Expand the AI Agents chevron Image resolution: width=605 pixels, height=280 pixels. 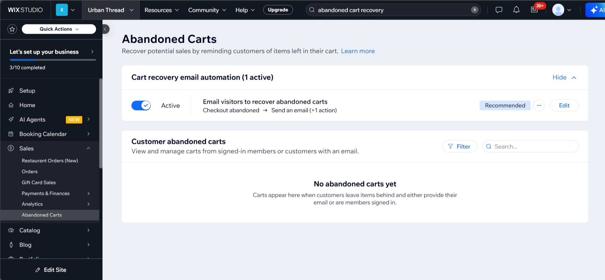(88, 119)
